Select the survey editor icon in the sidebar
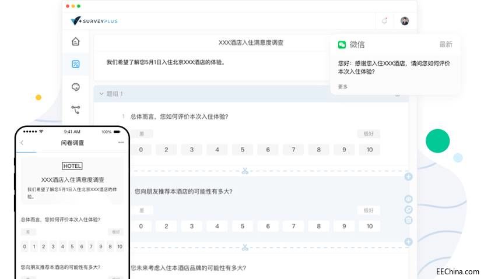484x279 pixels. pyautogui.click(x=76, y=64)
